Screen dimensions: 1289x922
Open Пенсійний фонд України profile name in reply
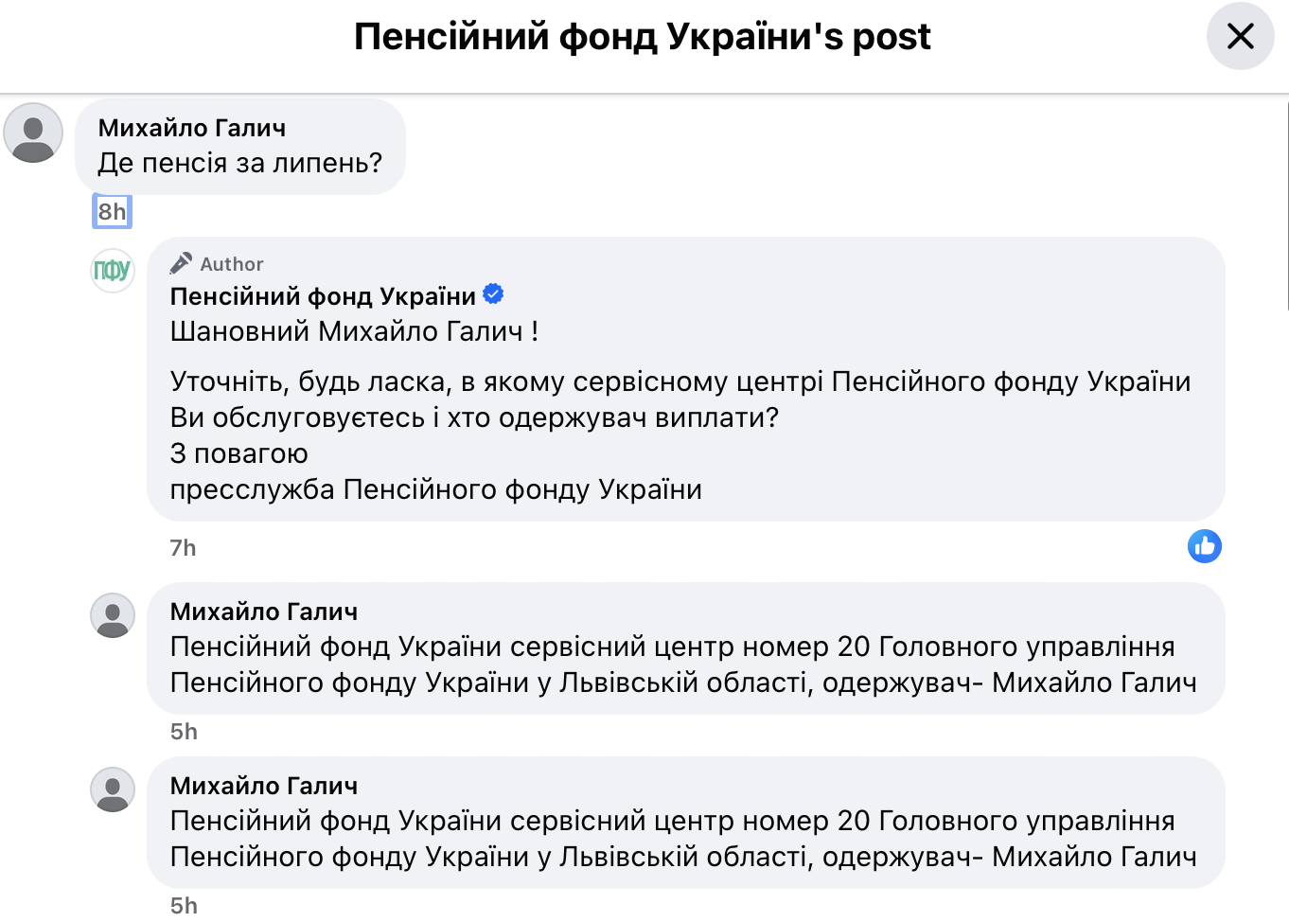(323, 296)
